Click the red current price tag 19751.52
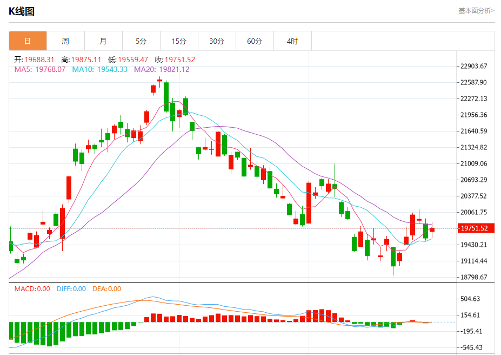The height and width of the screenshot is (355, 501). click(476, 228)
